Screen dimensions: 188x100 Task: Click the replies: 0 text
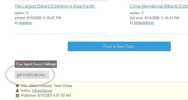coord(21,13)
